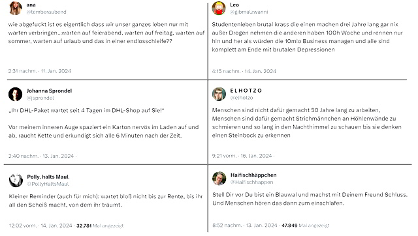This screenshot has width=418, height=236.
Task: Open @PollyHaltsMaul handle link
Action: pos(48,184)
